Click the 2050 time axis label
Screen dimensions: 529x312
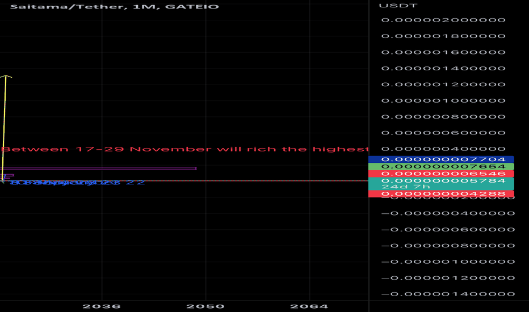[x=205, y=306]
